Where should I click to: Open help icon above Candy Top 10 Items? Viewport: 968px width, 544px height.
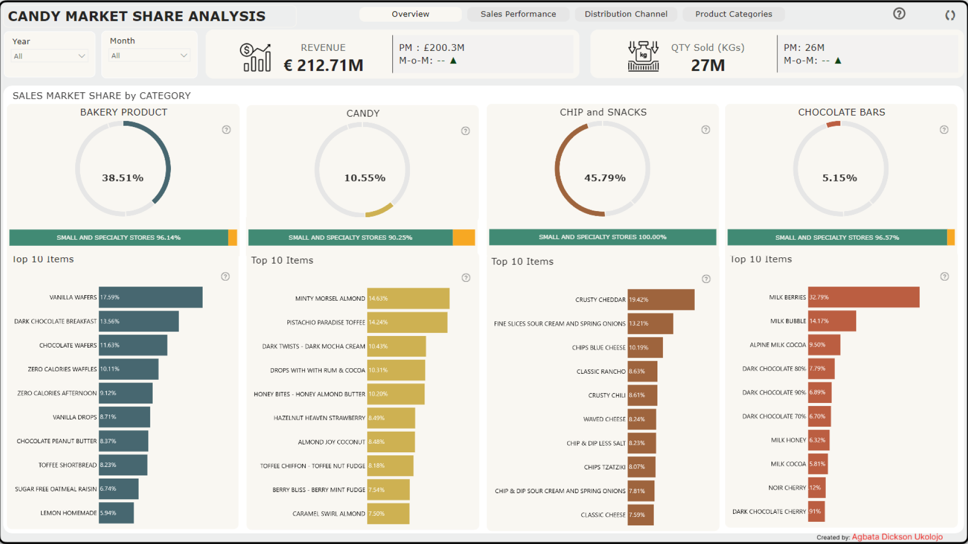[466, 278]
